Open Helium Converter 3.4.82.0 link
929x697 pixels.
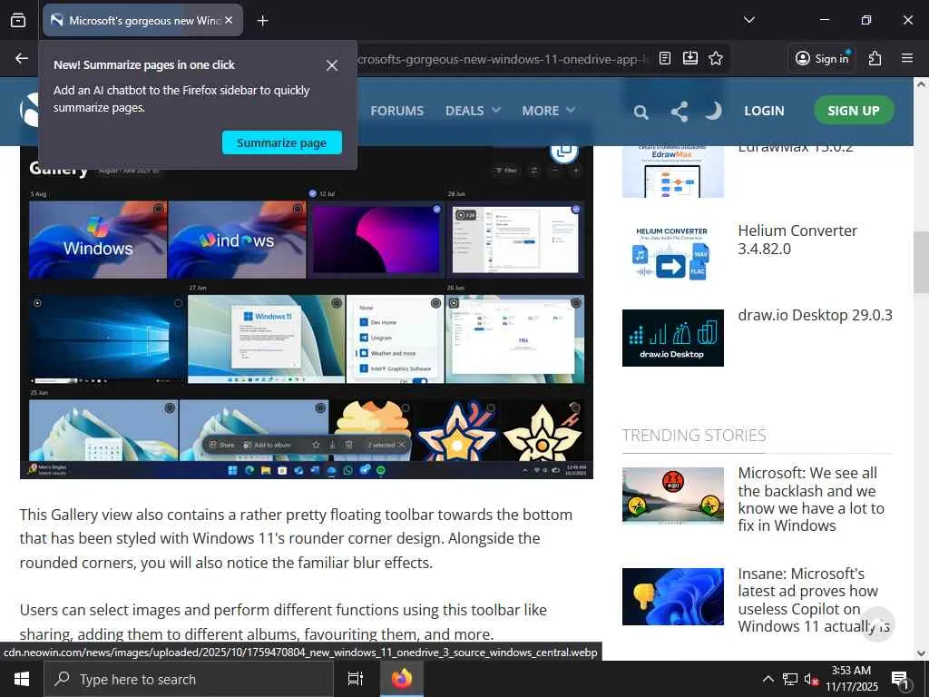[x=797, y=240]
